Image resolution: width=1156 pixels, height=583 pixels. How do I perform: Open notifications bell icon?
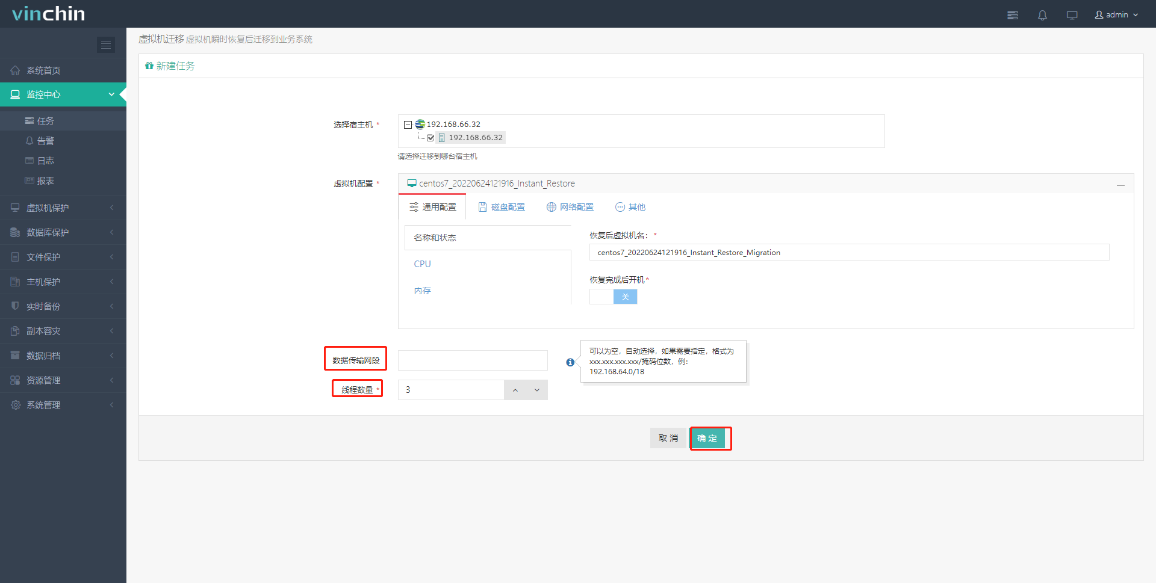coord(1042,15)
